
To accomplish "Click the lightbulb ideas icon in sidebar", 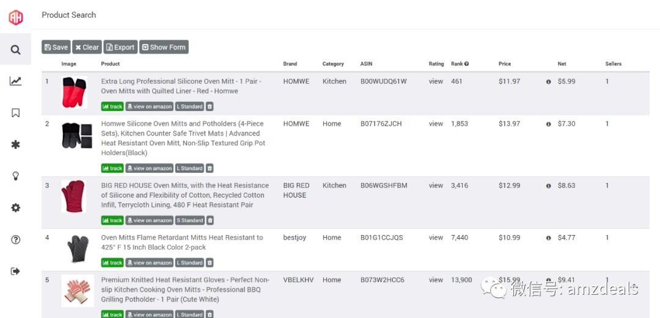I will click(x=15, y=176).
